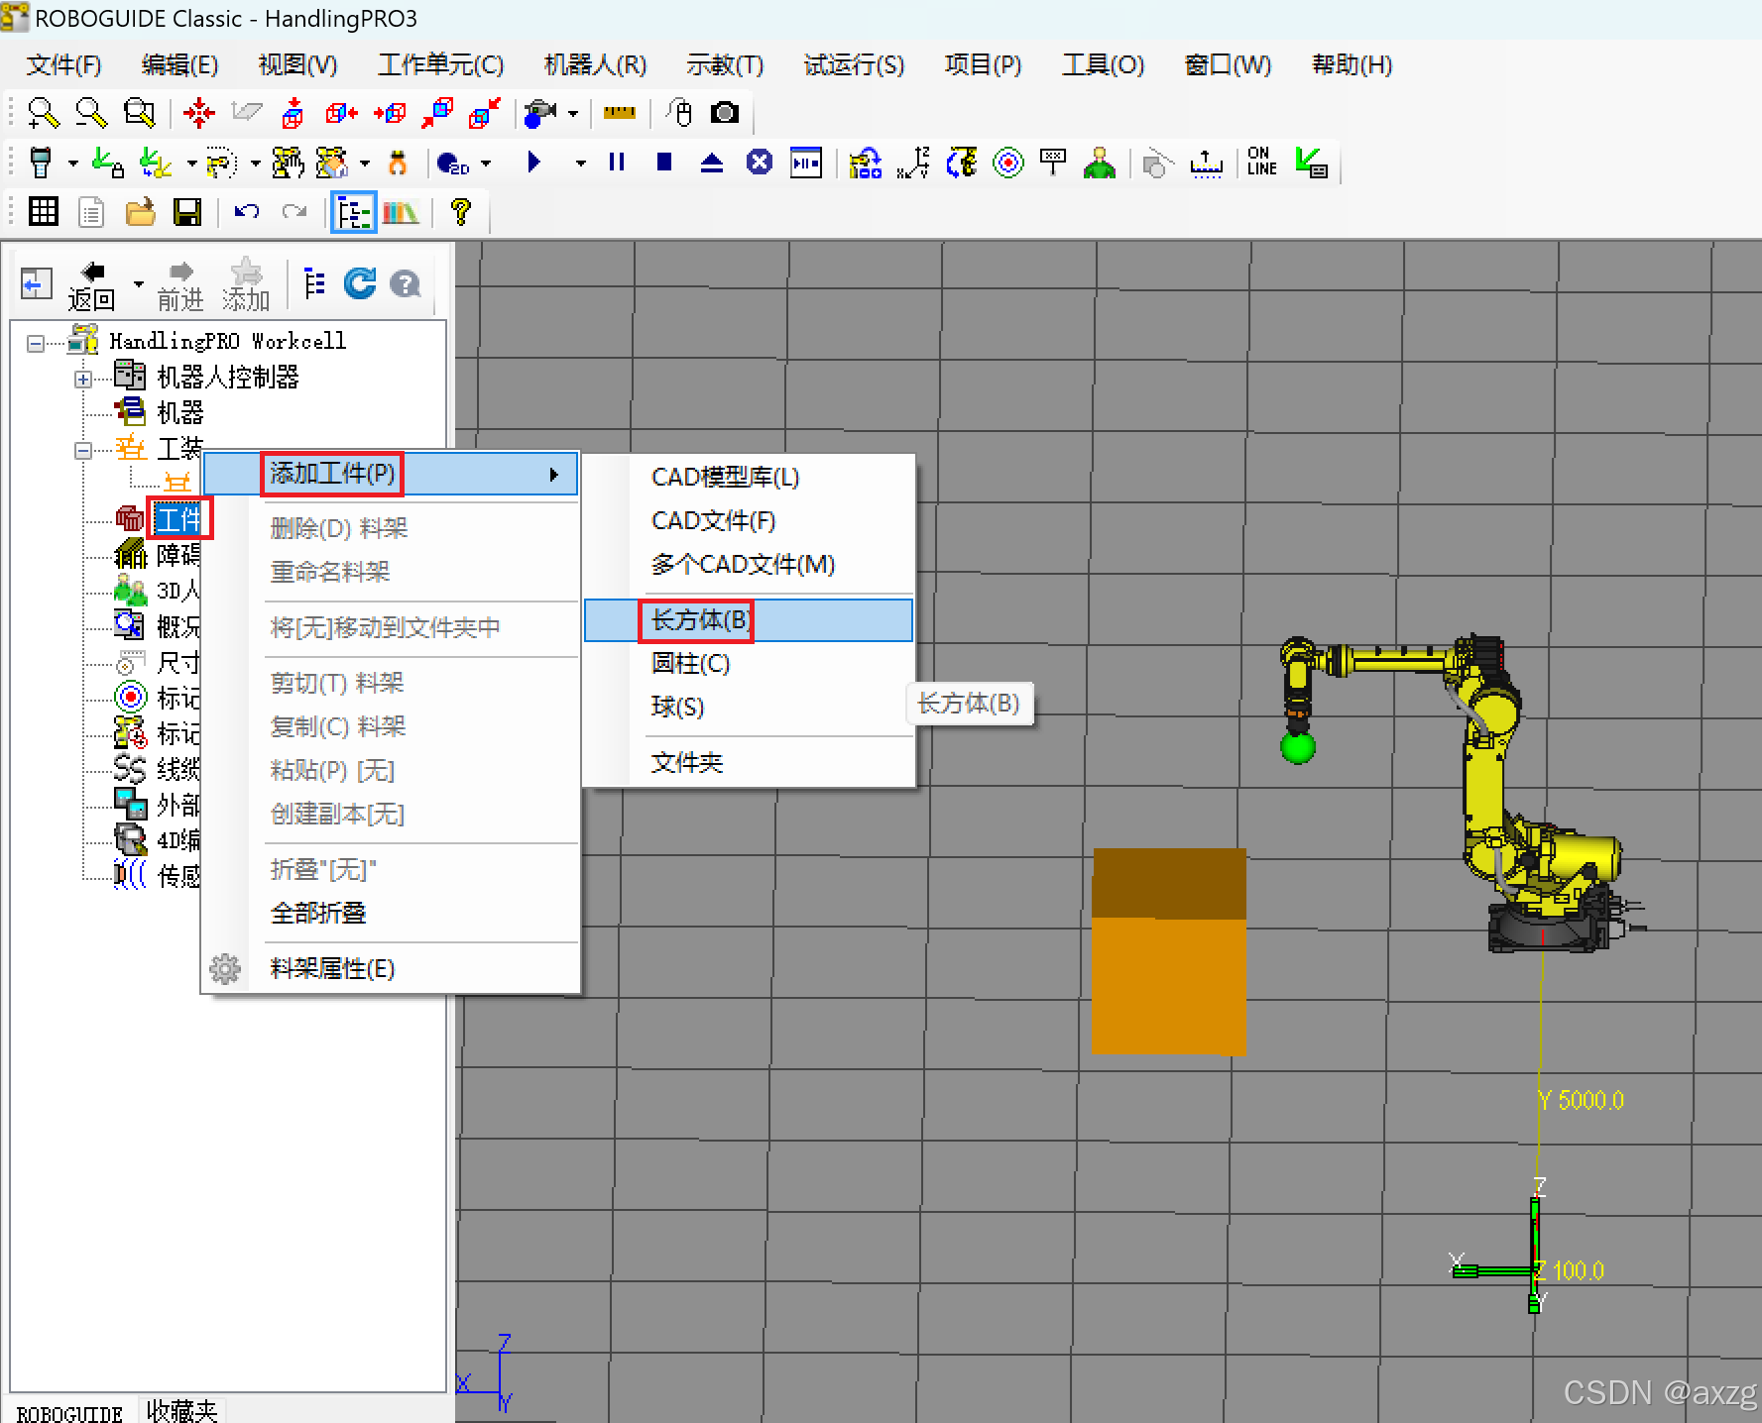Click the ON LINE toolbar button
Image resolution: width=1762 pixels, height=1423 pixels.
tap(1261, 162)
